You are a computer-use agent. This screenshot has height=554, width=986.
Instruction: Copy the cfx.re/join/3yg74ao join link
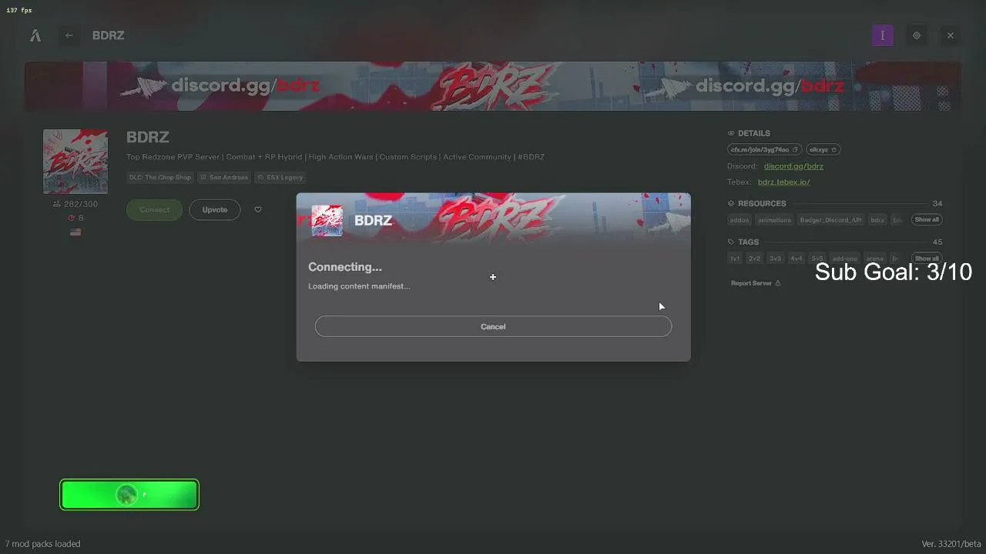click(764, 149)
